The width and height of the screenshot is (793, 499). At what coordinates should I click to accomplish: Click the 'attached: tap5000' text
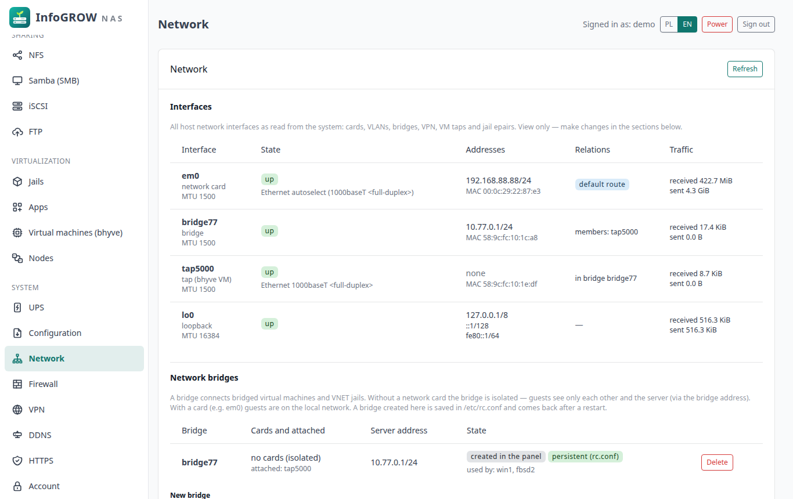pos(281,469)
